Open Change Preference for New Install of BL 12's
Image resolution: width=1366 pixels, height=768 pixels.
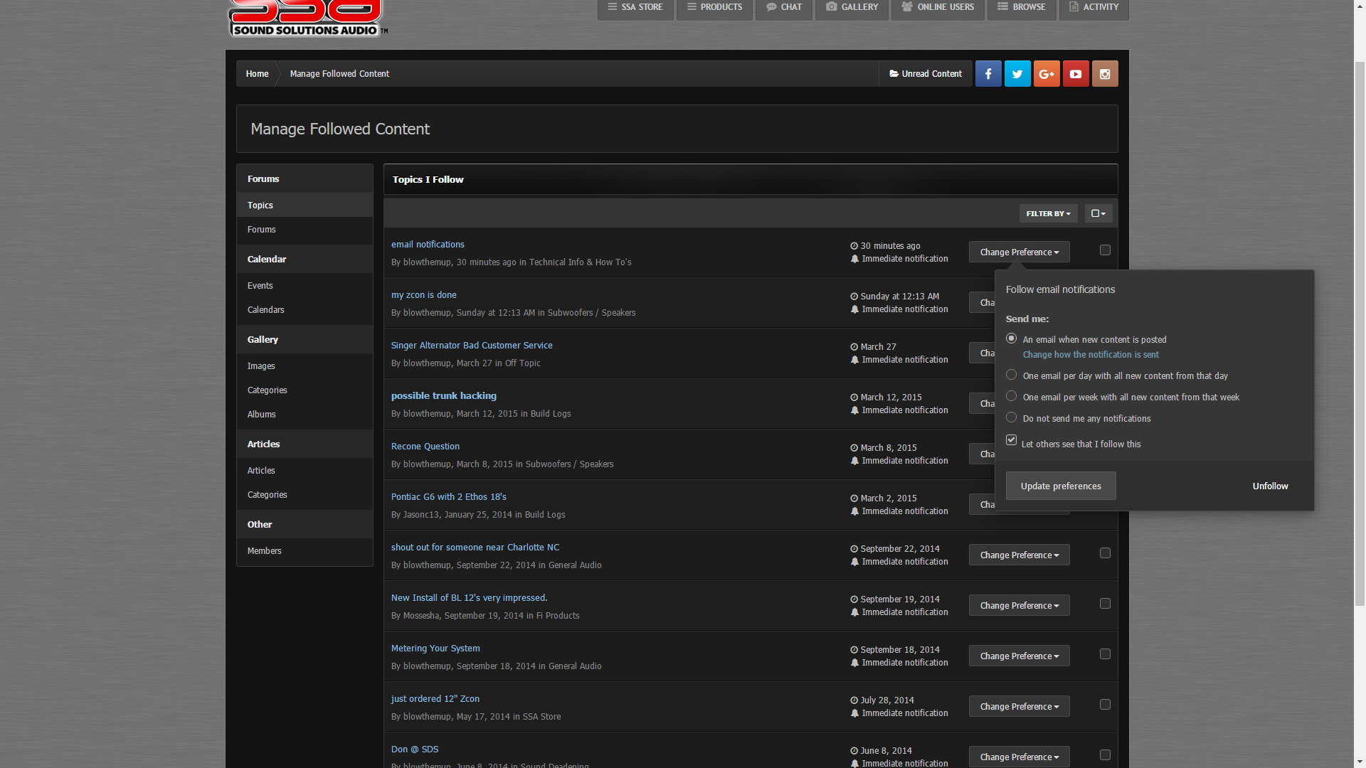tap(1019, 606)
